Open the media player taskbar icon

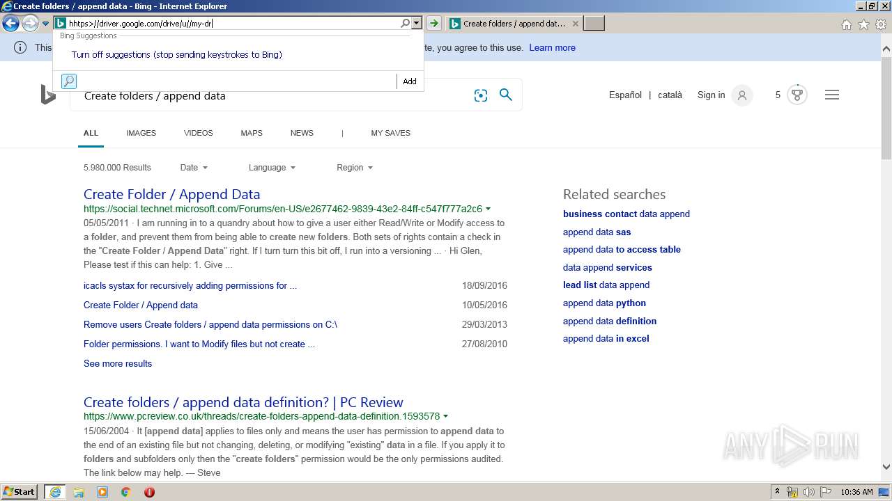pos(102,492)
